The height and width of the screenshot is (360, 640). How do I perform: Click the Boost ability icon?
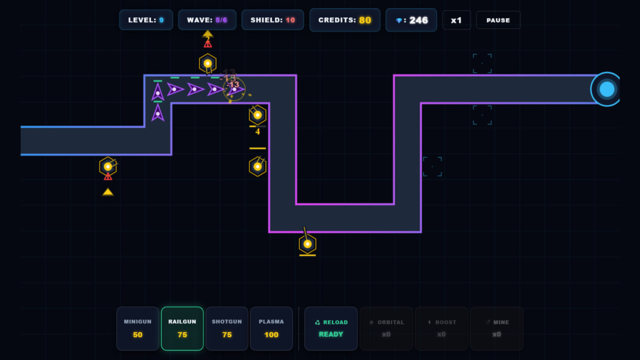pyautogui.click(x=441, y=328)
